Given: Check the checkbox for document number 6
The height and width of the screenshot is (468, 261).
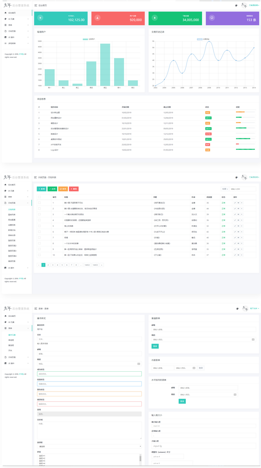Looking at the screenshot, I should tap(39, 232).
